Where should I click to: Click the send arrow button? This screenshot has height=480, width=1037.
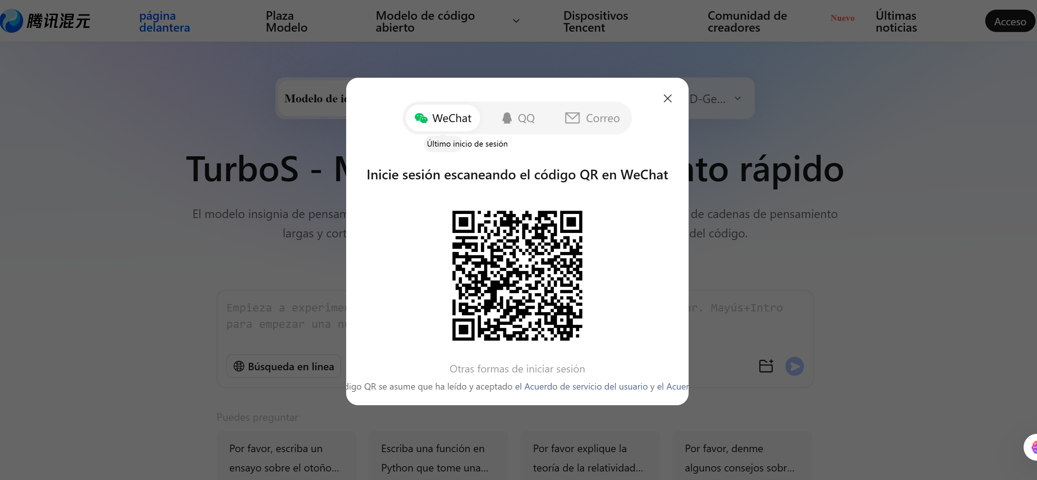coord(794,367)
